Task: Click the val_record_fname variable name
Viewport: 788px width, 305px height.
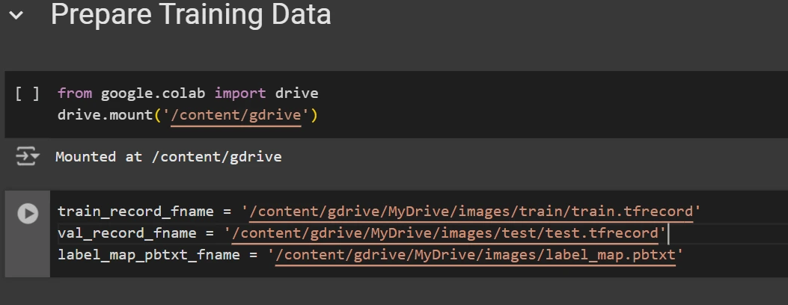Action: pyautogui.click(x=126, y=233)
